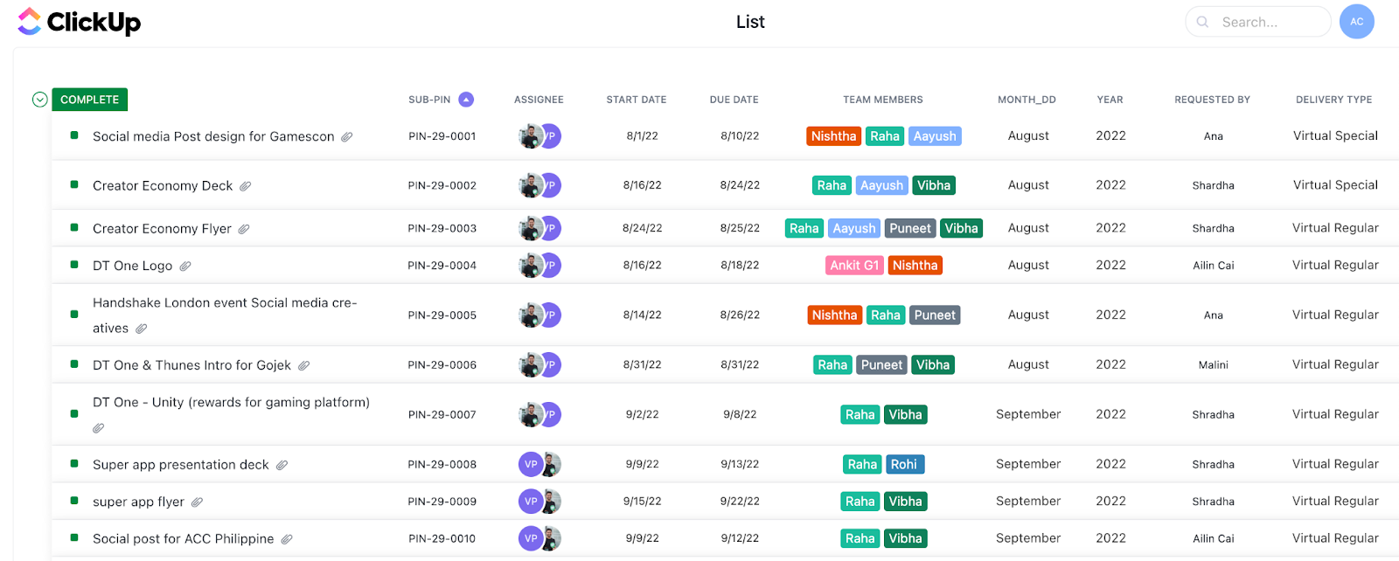Click Virtual Special in Creator Economy Deck row
The height and width of the screenshot is (561, 1399).
pos(1335,185)
